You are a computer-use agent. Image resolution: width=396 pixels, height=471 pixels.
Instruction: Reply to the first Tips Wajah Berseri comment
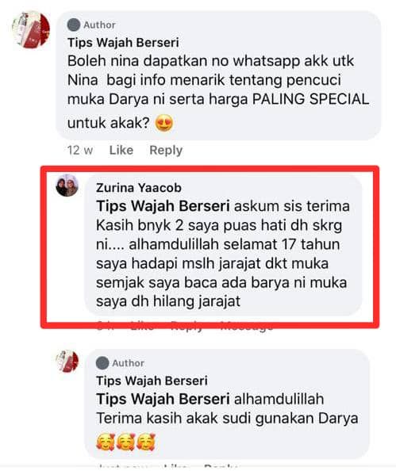pyautogui.click(x=166, y=150)
